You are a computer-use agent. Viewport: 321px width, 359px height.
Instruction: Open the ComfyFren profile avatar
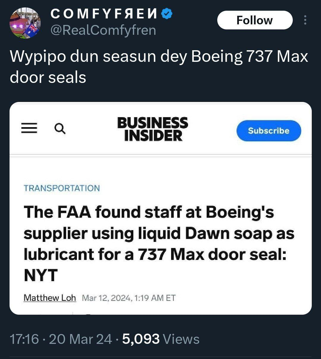[x=25, y=23]
